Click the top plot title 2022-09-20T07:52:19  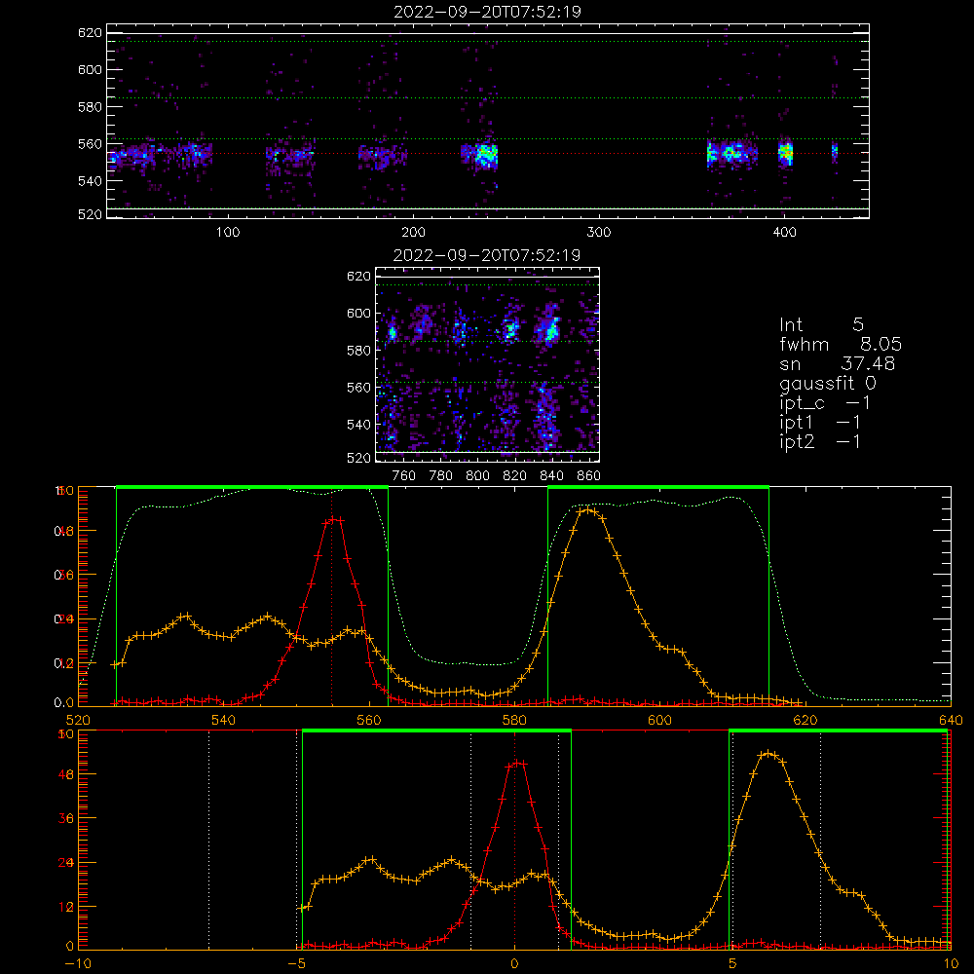pos(487,12)
